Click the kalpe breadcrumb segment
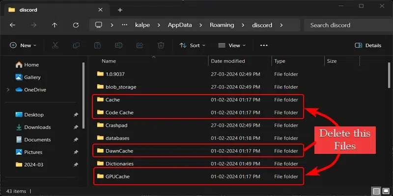Viewport: 393px width, 196px height. point(142,25)
